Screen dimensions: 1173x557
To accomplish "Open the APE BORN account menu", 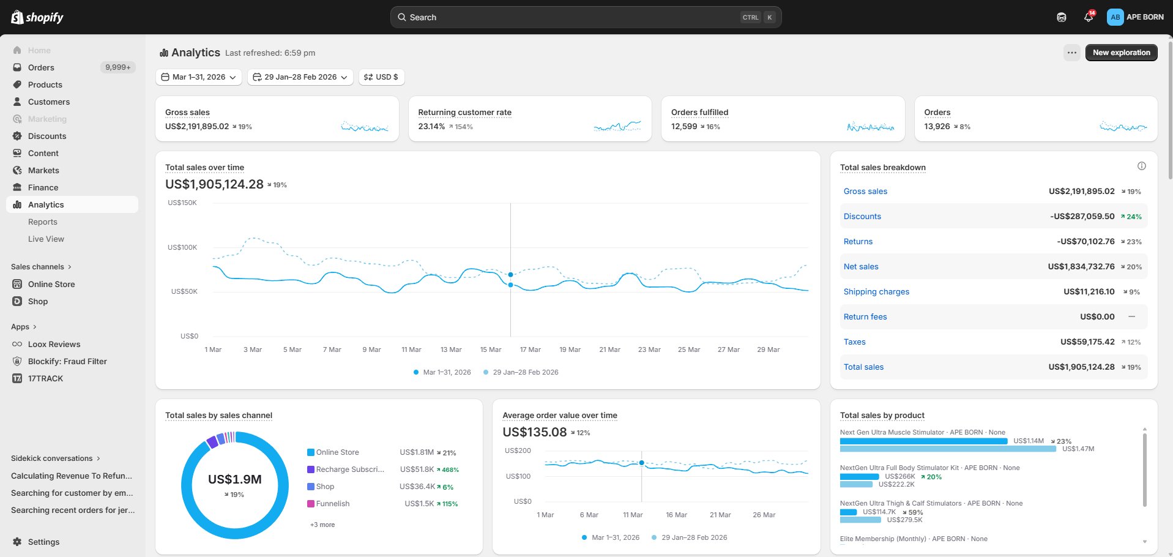I will (1135, 17).
